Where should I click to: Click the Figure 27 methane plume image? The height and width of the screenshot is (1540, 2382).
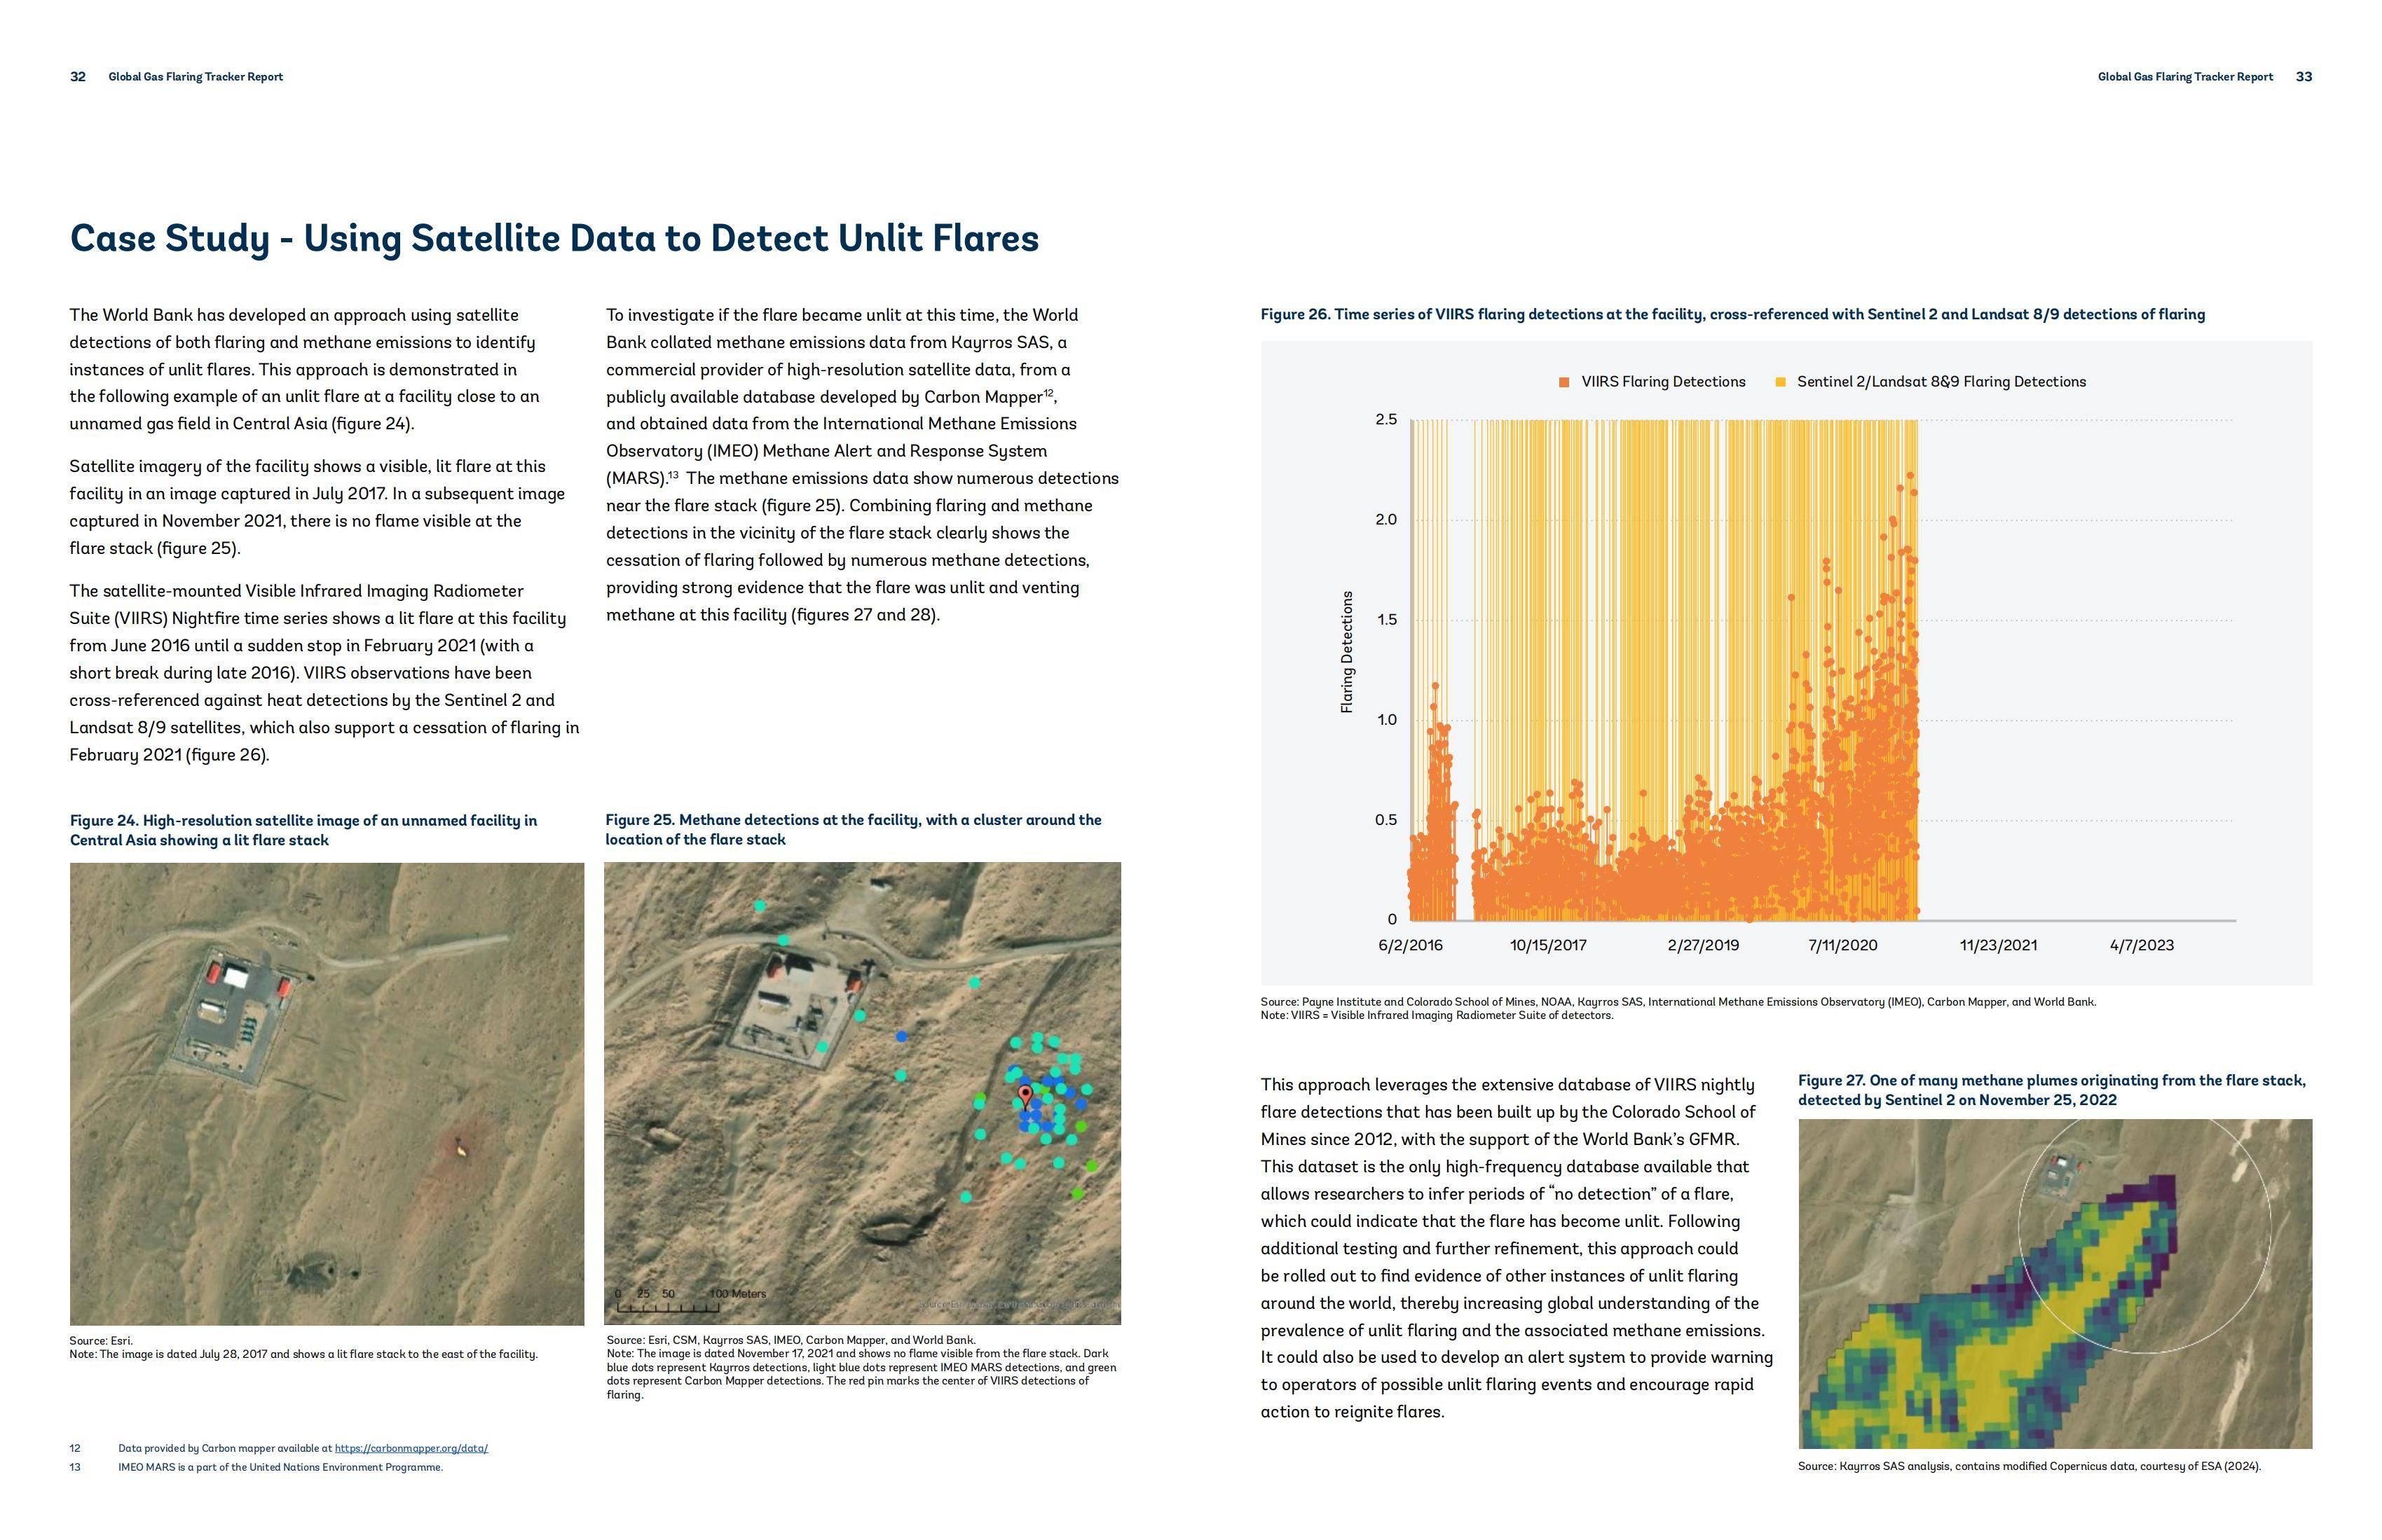pyautogui.click(x=2055, y=1284)
